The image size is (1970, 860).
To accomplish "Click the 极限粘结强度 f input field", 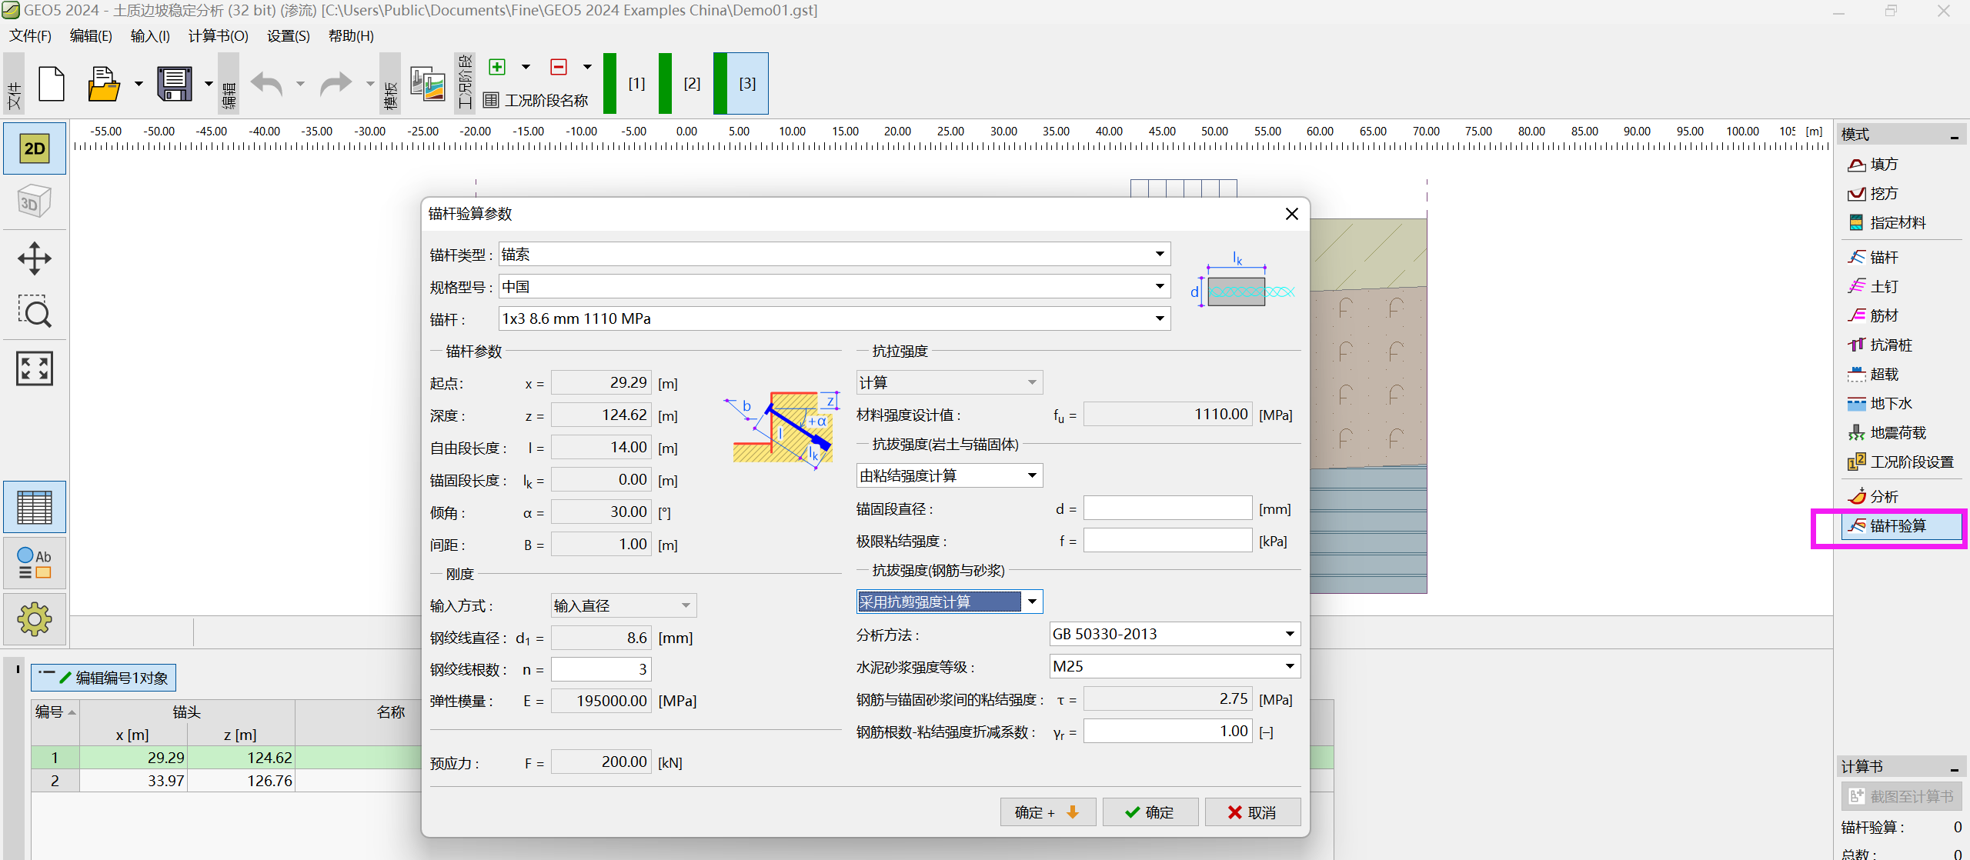I will [1168, 540].
